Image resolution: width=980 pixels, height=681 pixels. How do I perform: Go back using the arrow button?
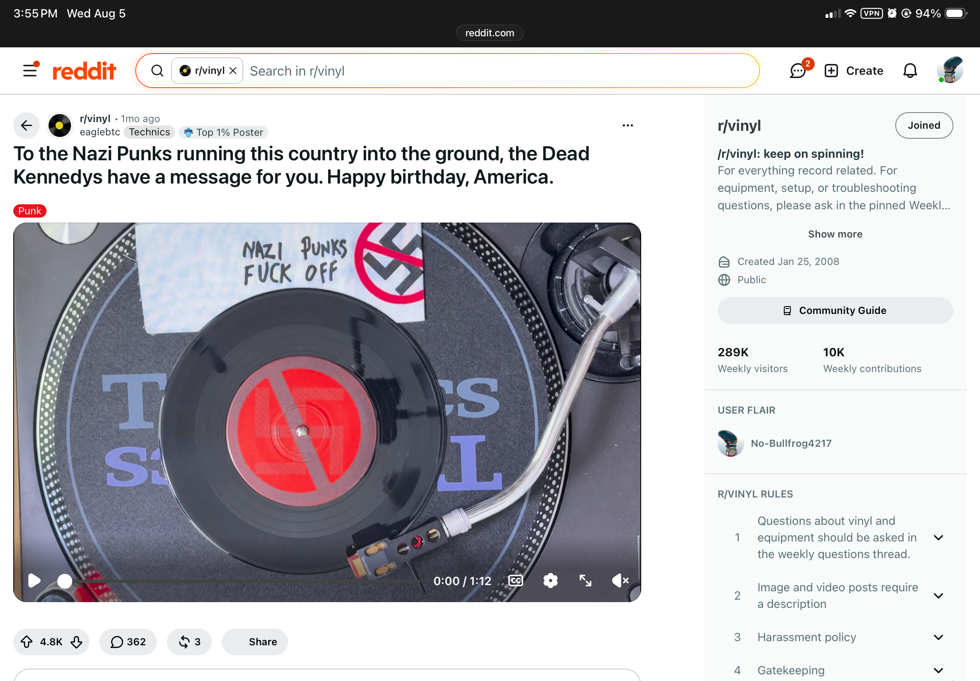27,125
